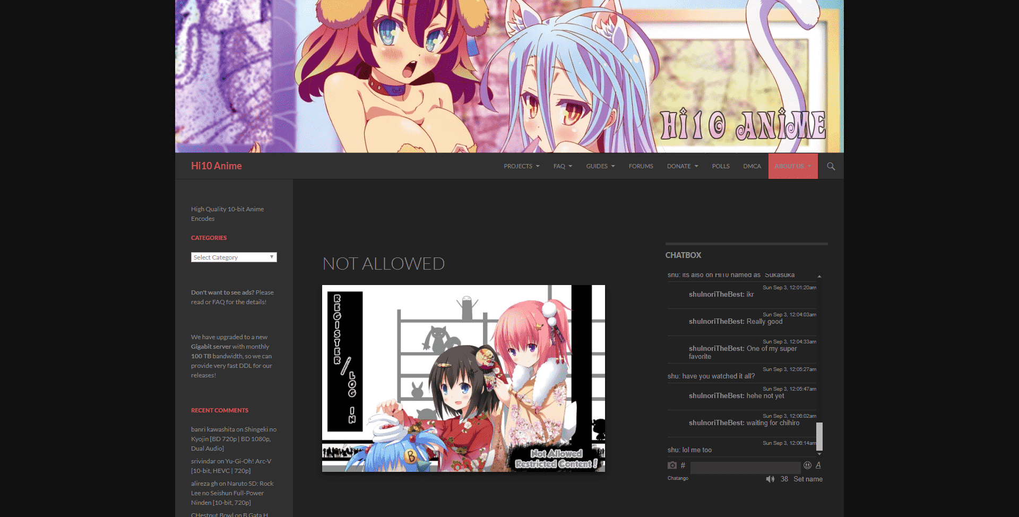Open the Forums menu item
The image size is (1019, 517).
[x=641, y=166]
